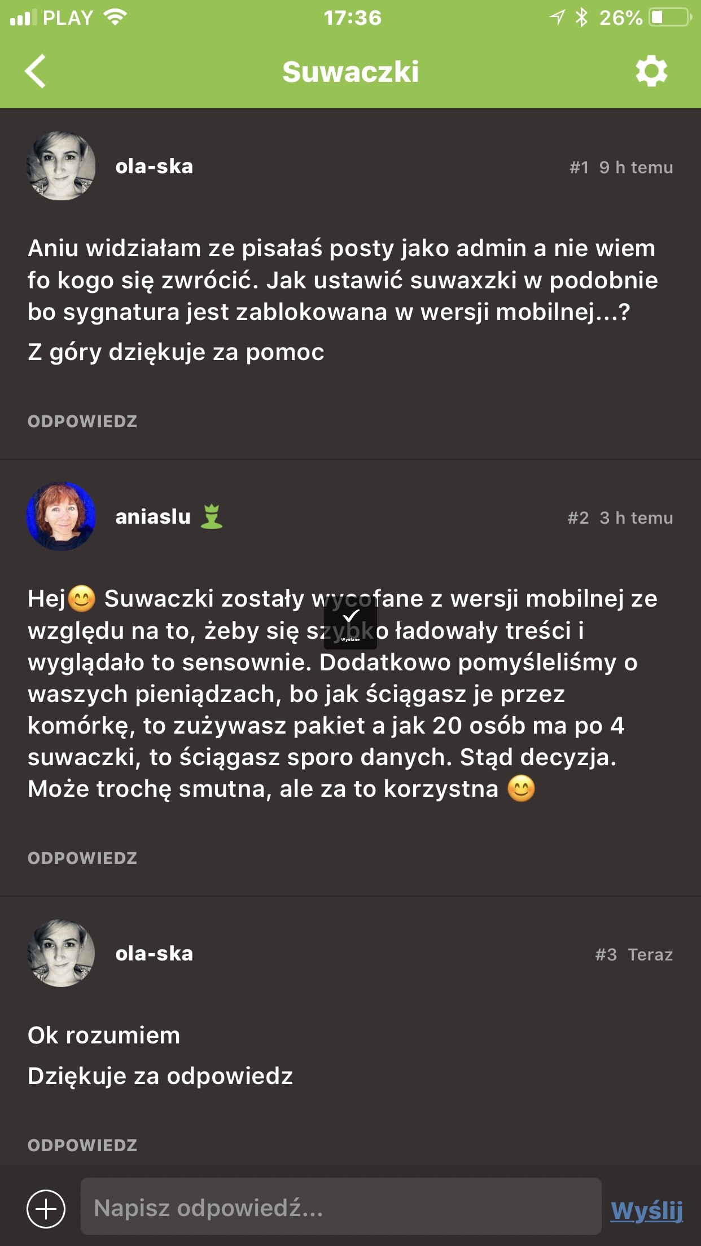The image size is (701, 1246).
Task: Tap the Suwaczki thread title
Action: [350, 72]
